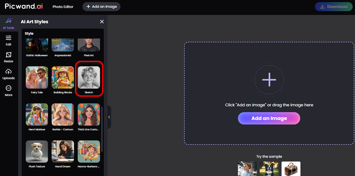Select the Impressionist style

[x=63, y=48]
